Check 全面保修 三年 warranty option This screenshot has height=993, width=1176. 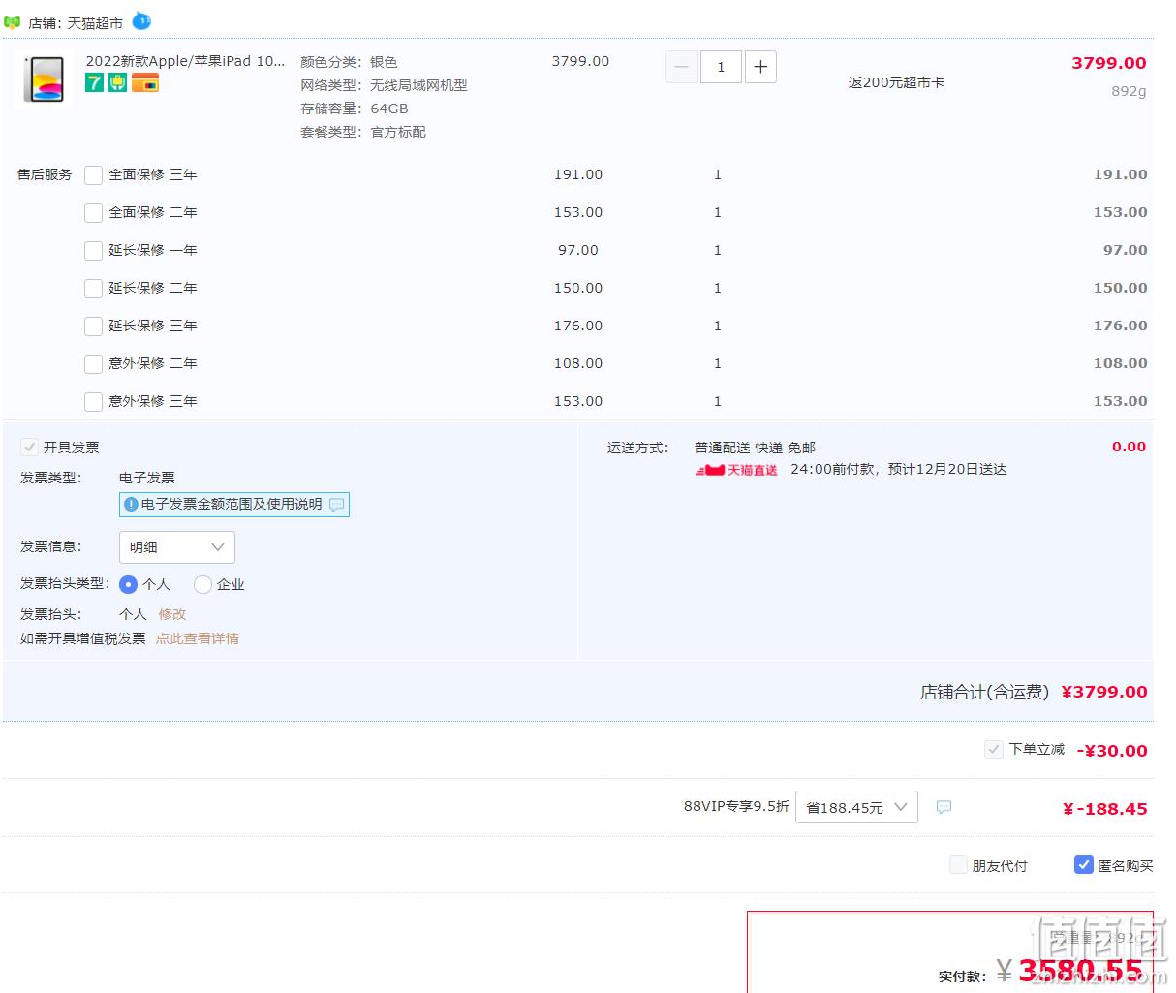(93, 175)
